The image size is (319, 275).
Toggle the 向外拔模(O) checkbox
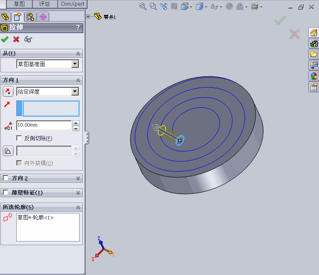tap(19, 163)
